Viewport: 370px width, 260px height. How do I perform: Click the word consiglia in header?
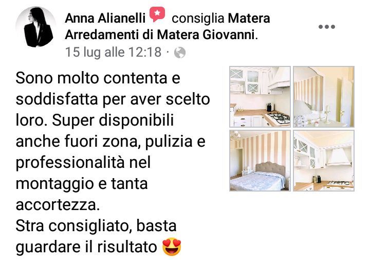[x=198, y=19]
